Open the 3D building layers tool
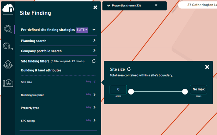This screenshot has width=217, height=135. (x=8, y=65)
